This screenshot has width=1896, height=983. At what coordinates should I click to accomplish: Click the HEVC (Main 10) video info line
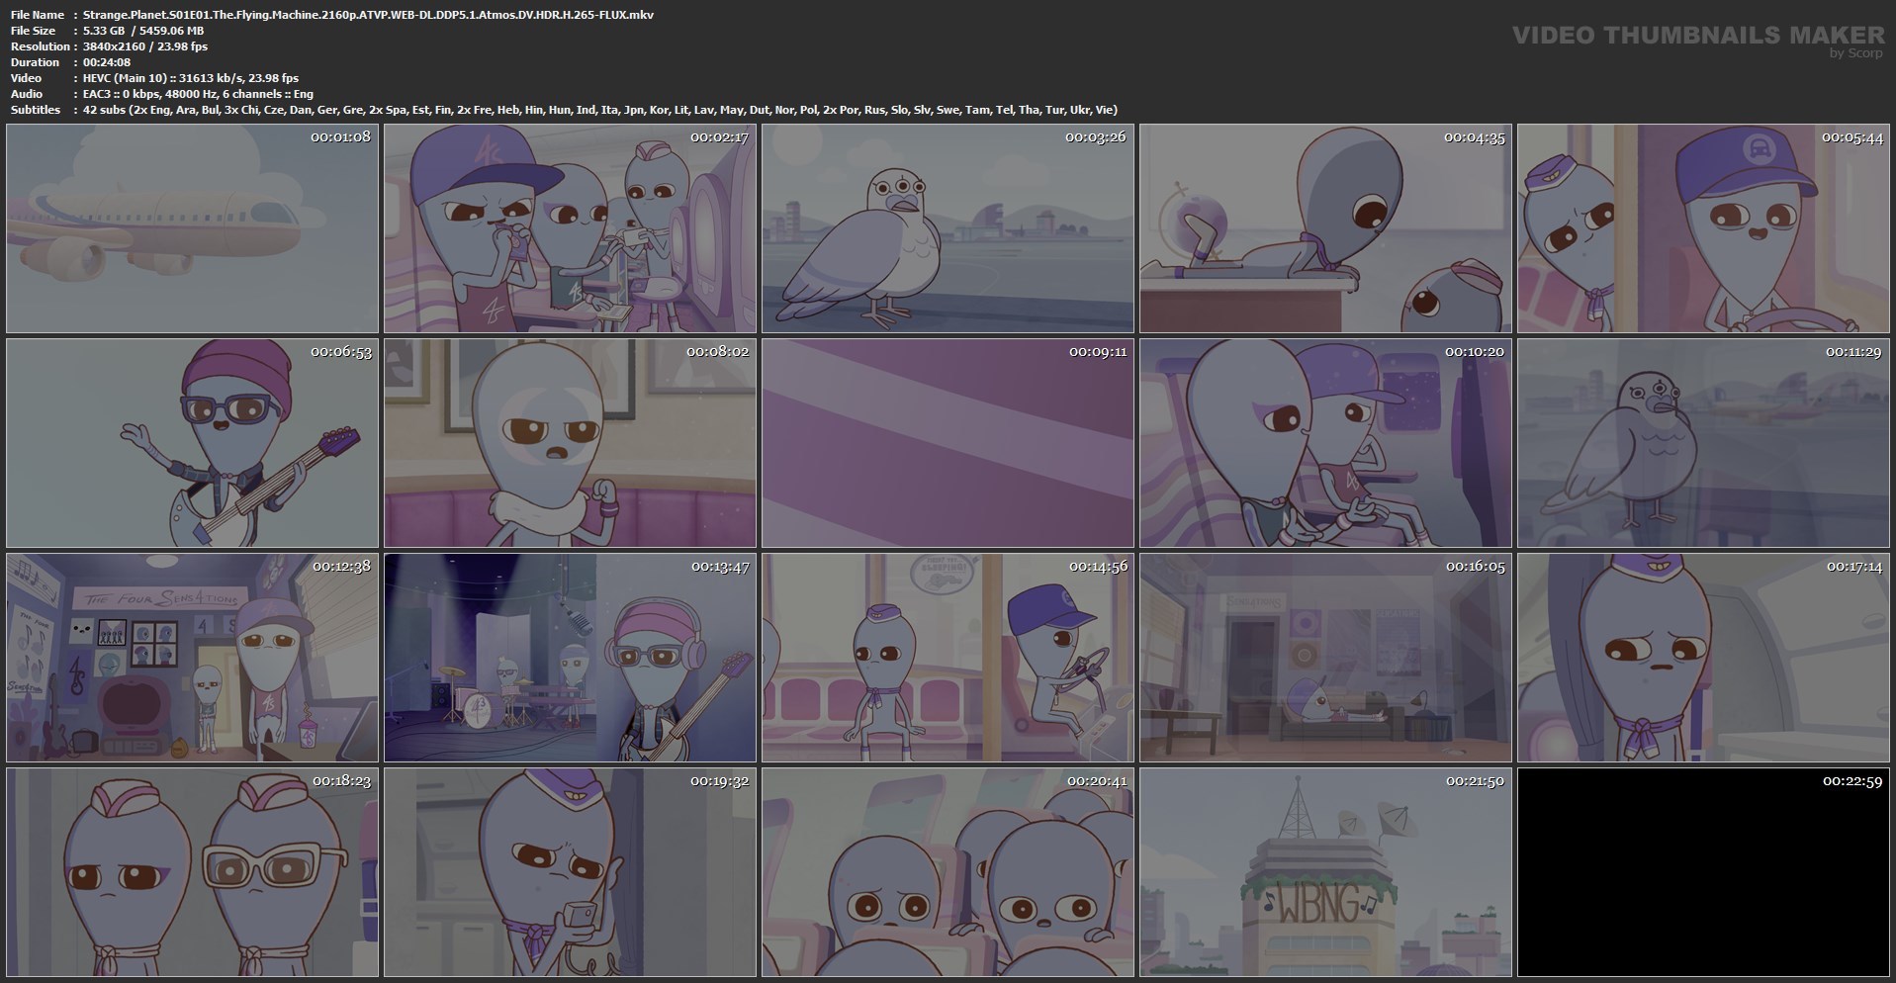[191, 78]
